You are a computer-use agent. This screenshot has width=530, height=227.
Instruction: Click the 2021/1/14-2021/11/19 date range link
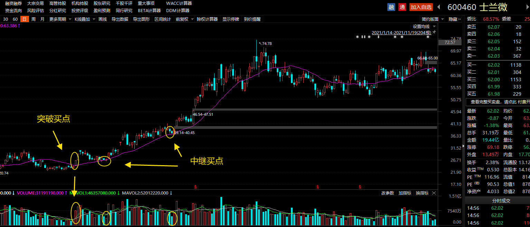pyautogui.click(x=401, y=32)
